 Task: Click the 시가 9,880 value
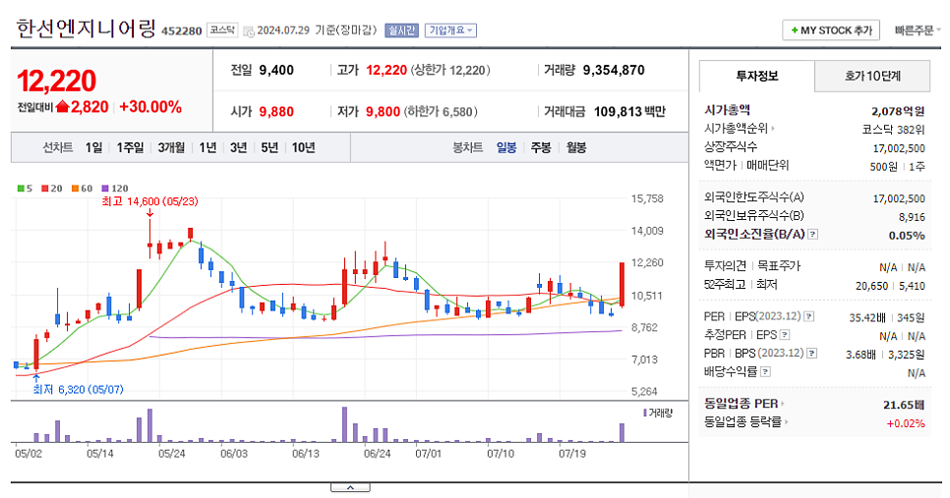pyautogui.click(x=276, y=112)
